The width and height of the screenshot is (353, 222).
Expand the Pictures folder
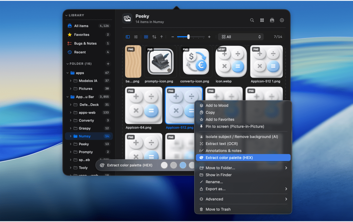click(x=71, y=89)
